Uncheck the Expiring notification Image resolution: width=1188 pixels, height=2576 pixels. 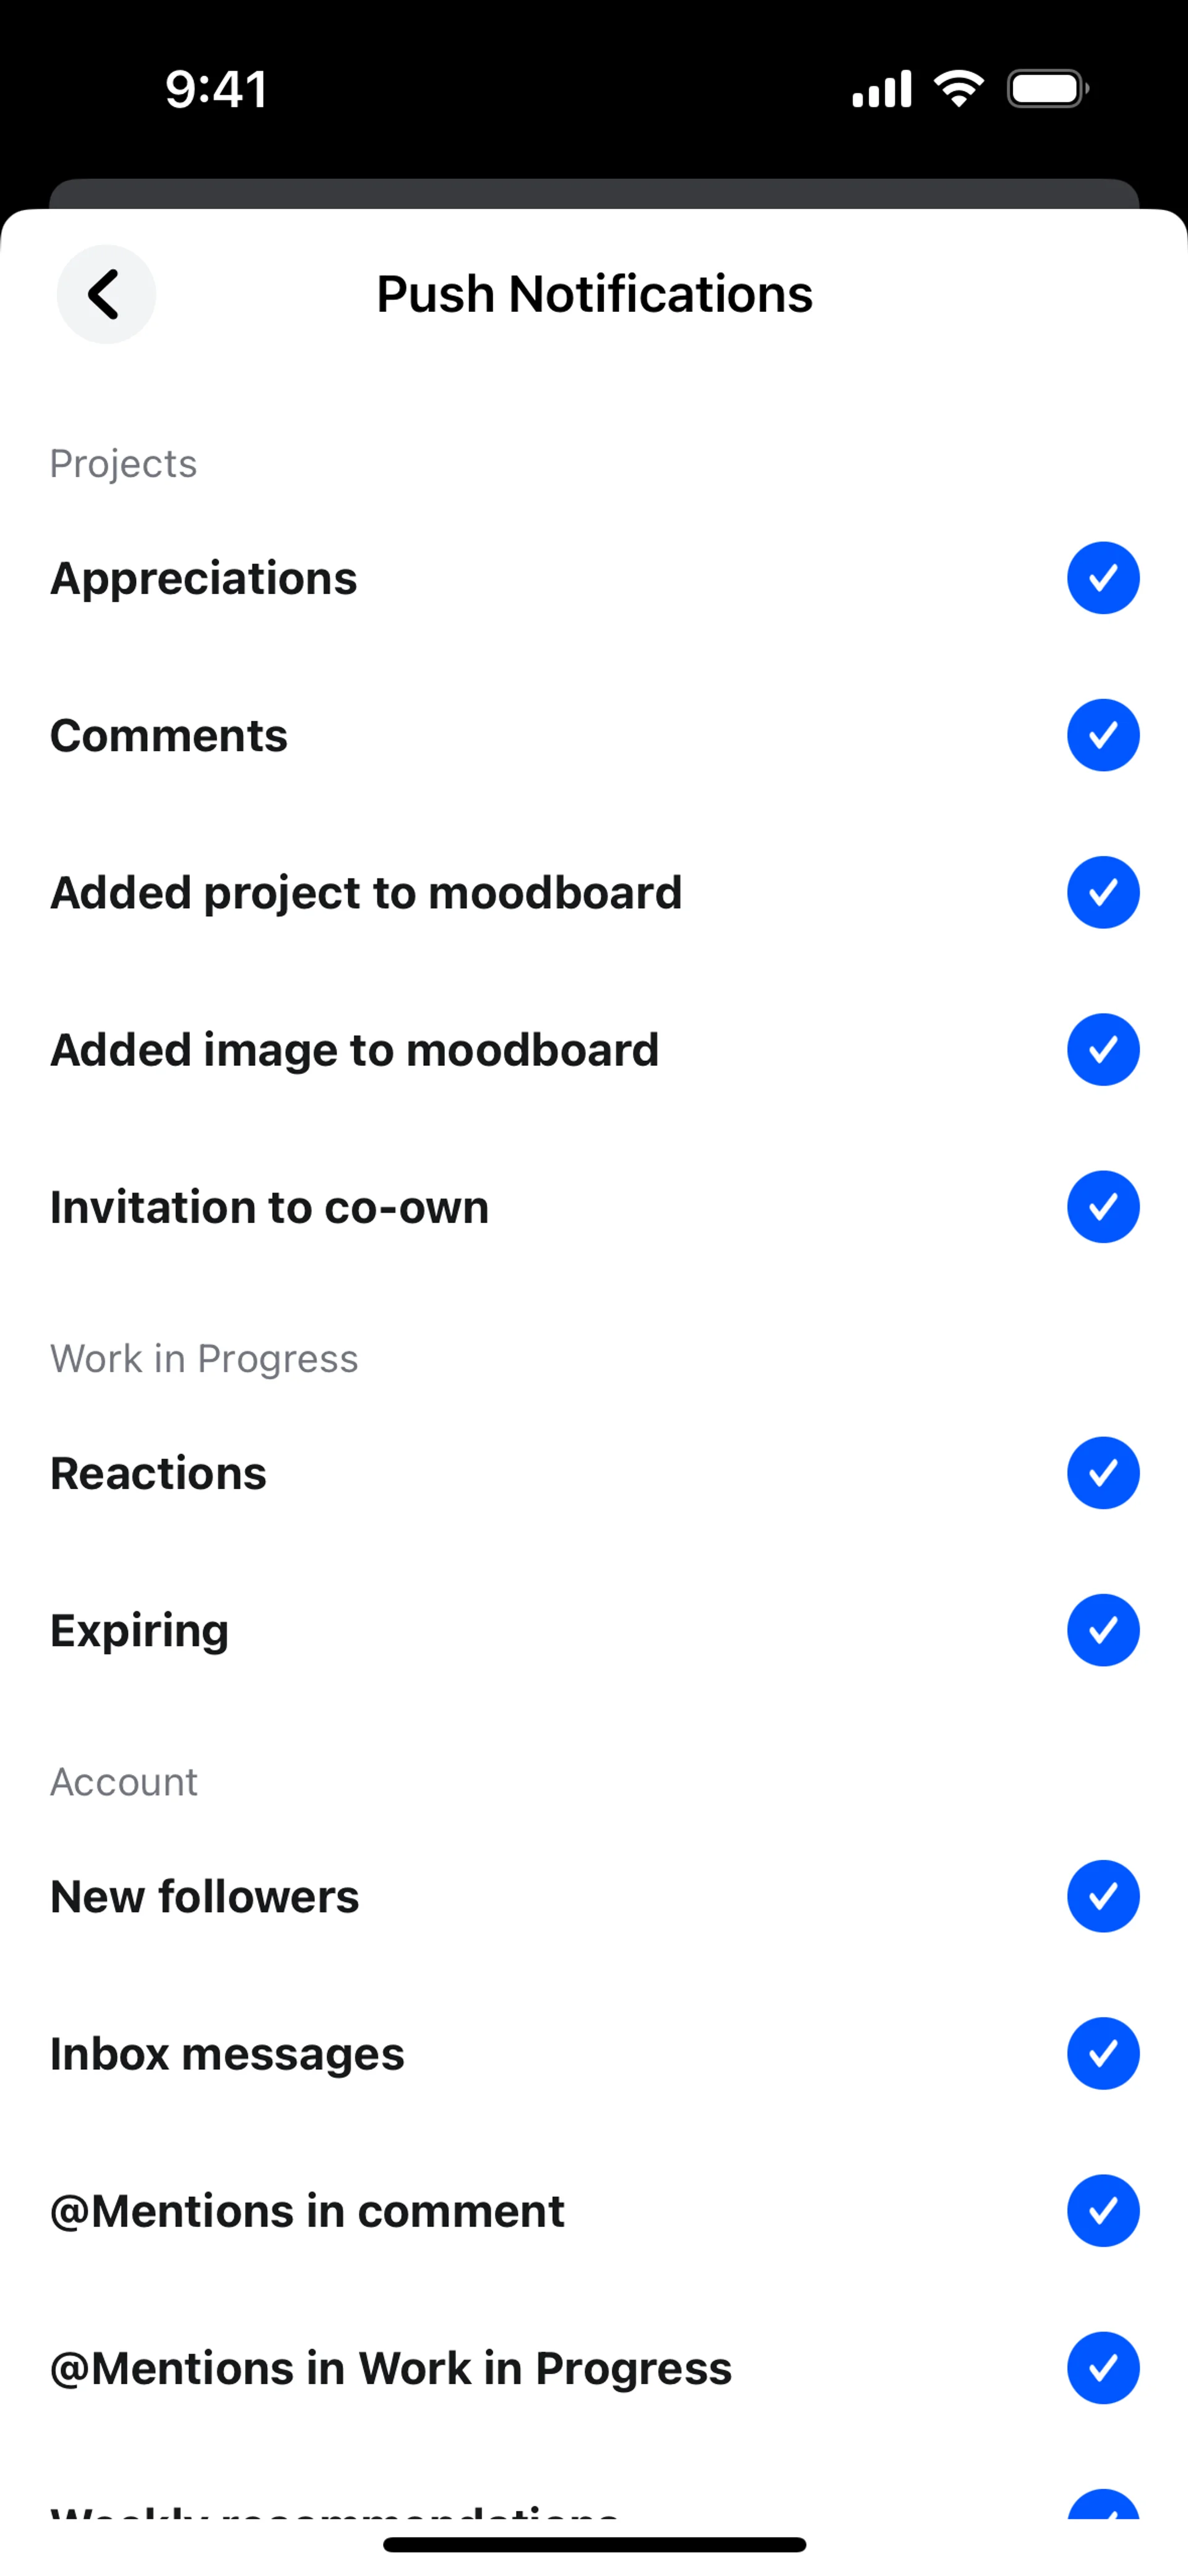click(x=1102, y=1630)
